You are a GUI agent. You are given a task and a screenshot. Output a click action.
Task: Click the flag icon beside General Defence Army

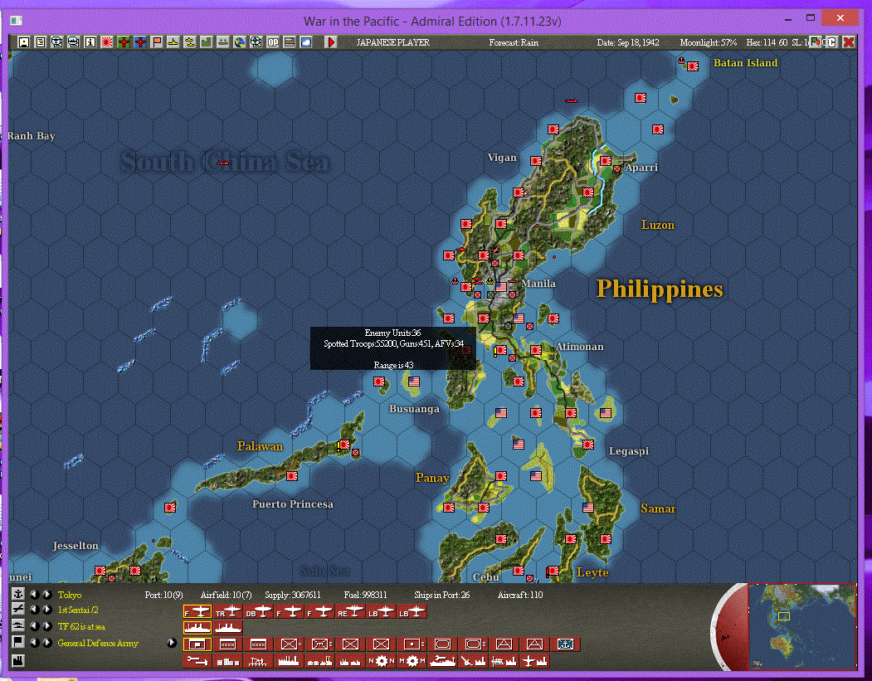17,642
